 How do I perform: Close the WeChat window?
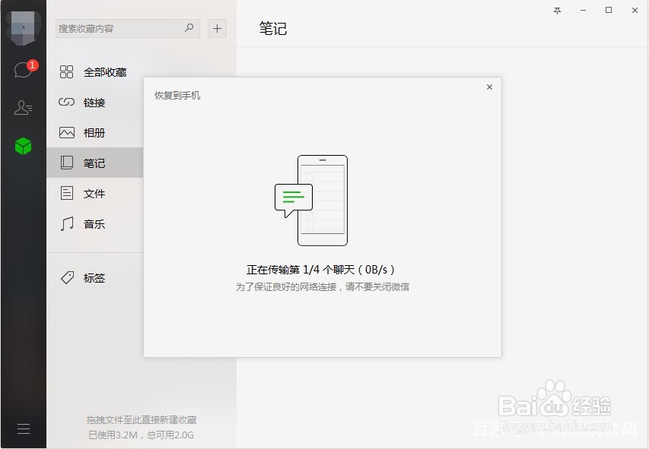point(635,11)
